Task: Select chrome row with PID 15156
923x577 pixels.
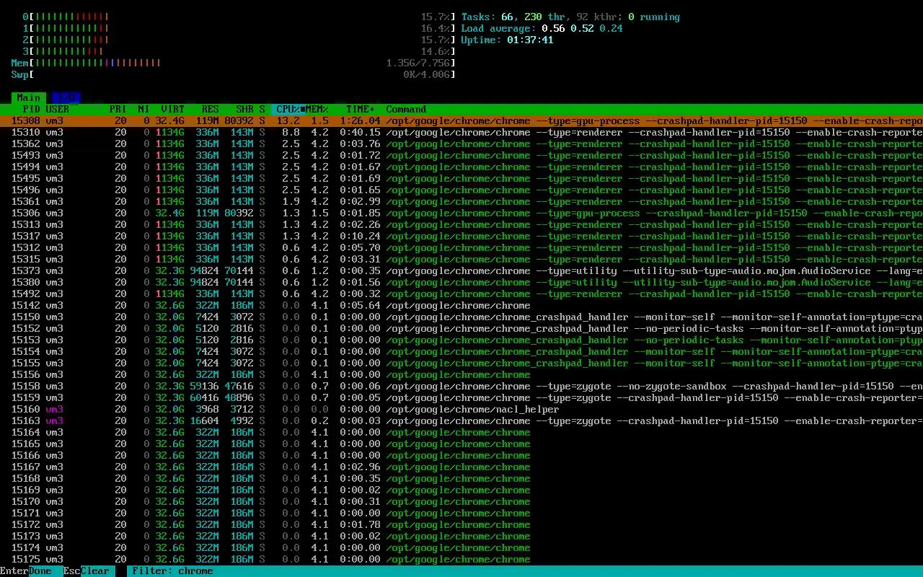Action: (461, 374)
